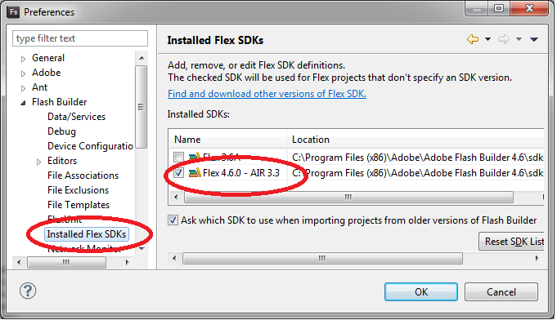Select Installed Flex SDKs in tree
The image size is (557, 320).
pyautogui.click(x=87, y=234)
